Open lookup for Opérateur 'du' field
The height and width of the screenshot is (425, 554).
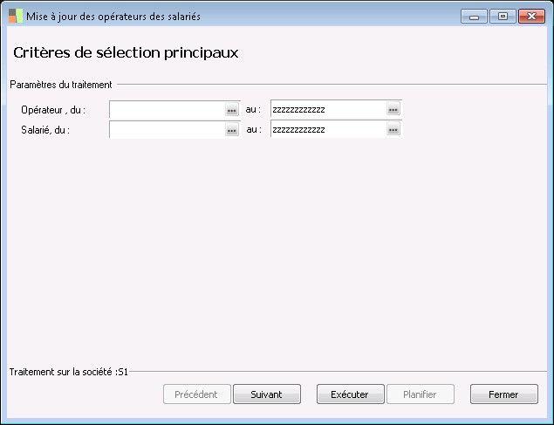pos(232,110)
